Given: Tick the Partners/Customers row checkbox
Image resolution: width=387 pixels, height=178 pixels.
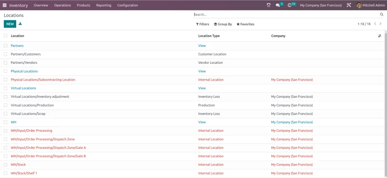Looking at the screenshot, I should [5, 54].
